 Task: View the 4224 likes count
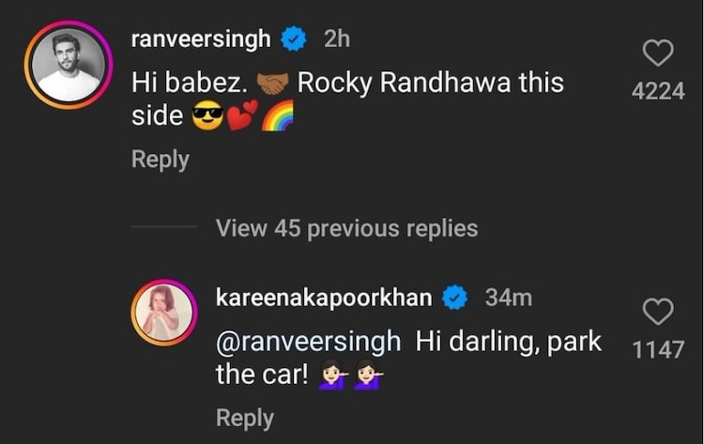[657, 92]
